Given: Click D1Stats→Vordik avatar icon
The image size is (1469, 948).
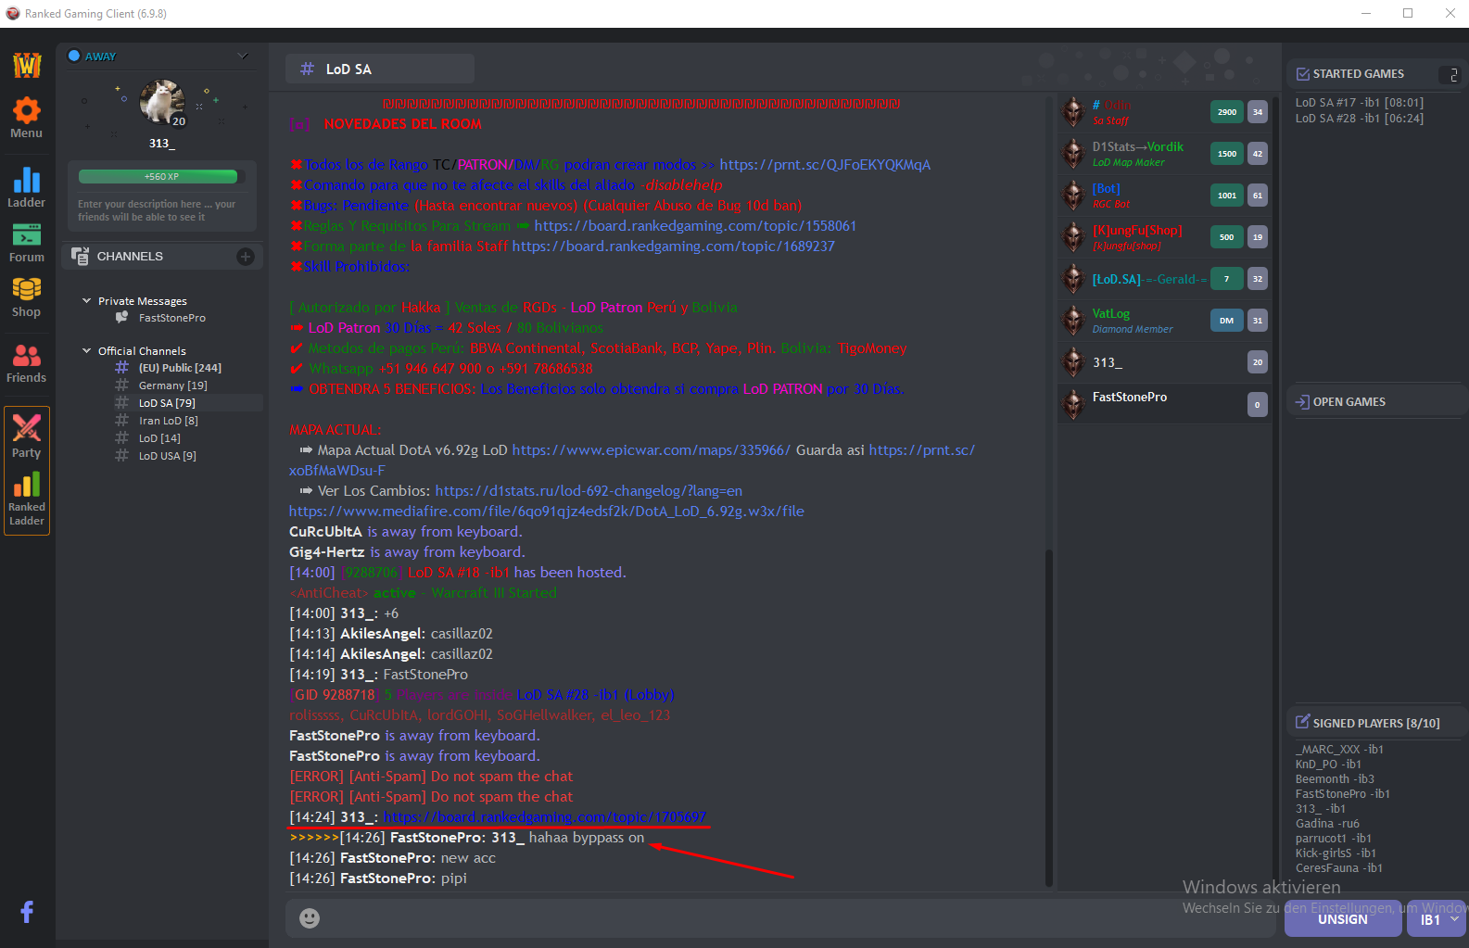Looking at the screenshot, I should 1073,154.
